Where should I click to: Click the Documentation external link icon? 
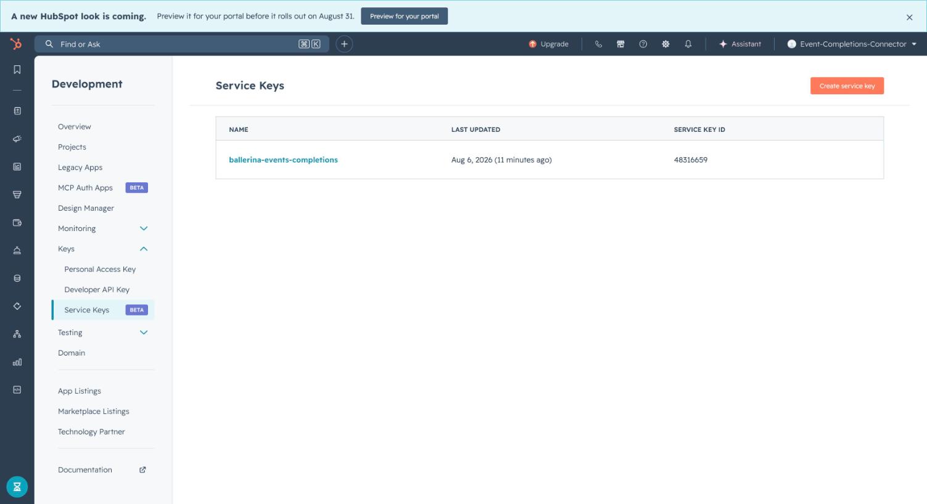click(142, 469)
